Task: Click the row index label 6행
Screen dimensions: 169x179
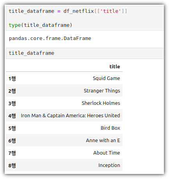Action: coord(12,141)
